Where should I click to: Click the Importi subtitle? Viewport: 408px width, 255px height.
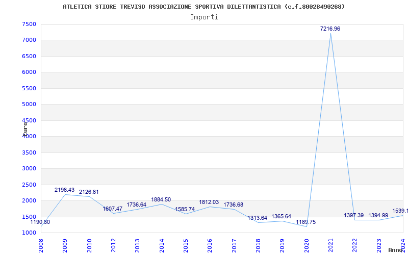pos(204,17)
